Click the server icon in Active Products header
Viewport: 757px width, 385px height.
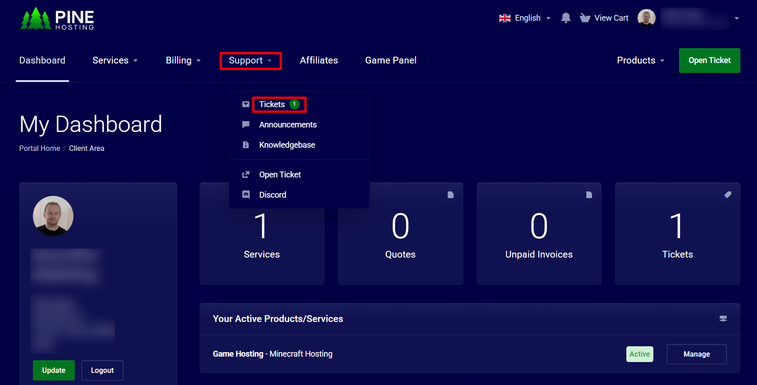coord(723,318)
